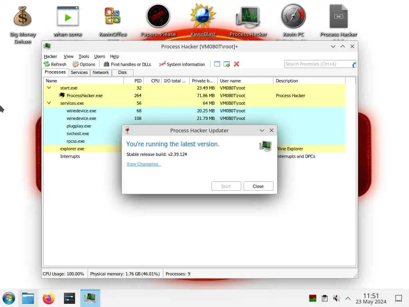The width and height of the screenshot is (409, 307).
Task: Open system settings icon on taskbar
Action: coord(69,298)
